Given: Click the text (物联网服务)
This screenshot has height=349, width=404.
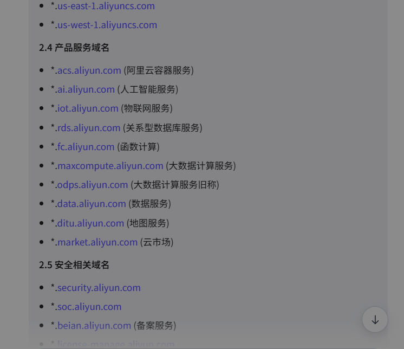Looking at the screenshot, I should point(147,108).
